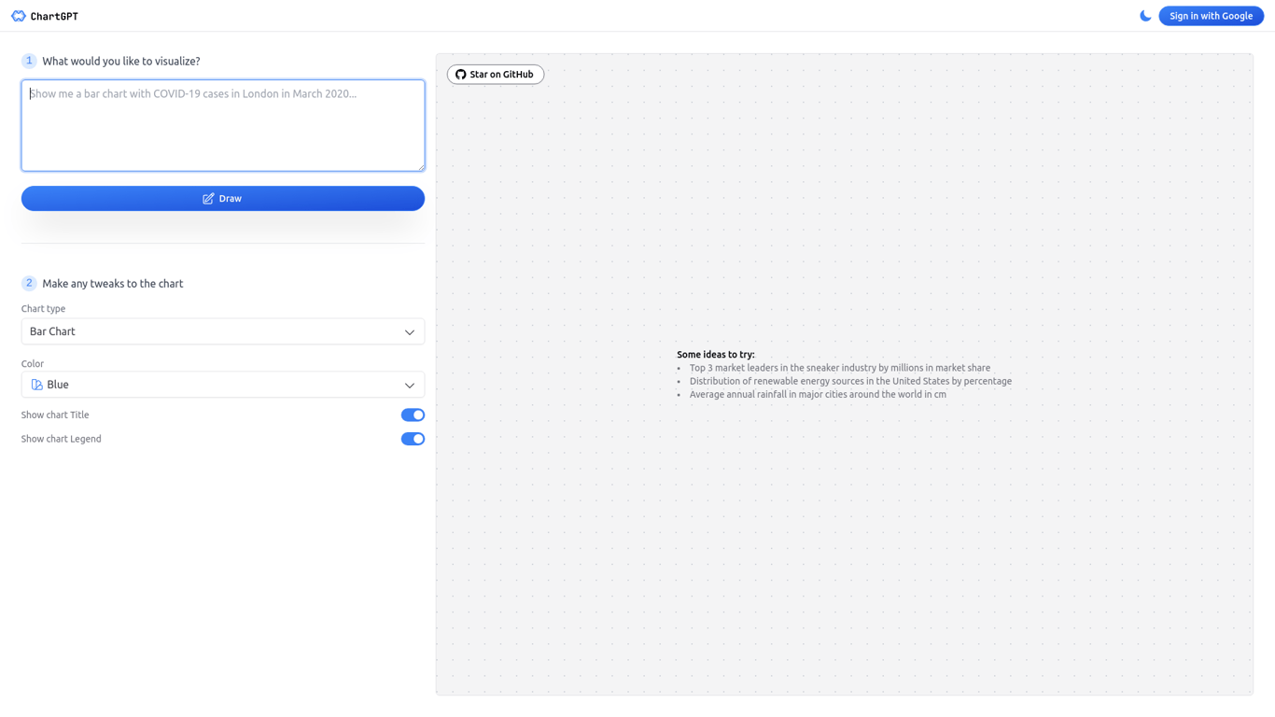Viewport: 1275px width, 717px height.
Task: Disable the Show chart Legend toggle
Action: [413, 438]
